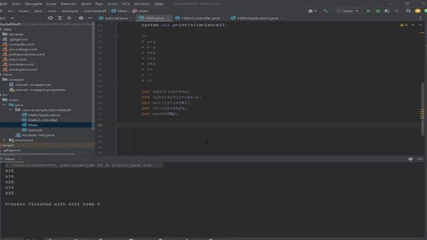Open the Code menu
Viewport: 427px width, 240px height.
pyautogui.click(x=51, y=4)
